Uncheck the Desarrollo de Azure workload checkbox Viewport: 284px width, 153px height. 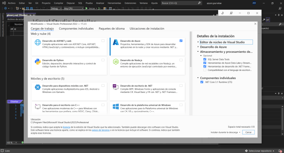181,41
